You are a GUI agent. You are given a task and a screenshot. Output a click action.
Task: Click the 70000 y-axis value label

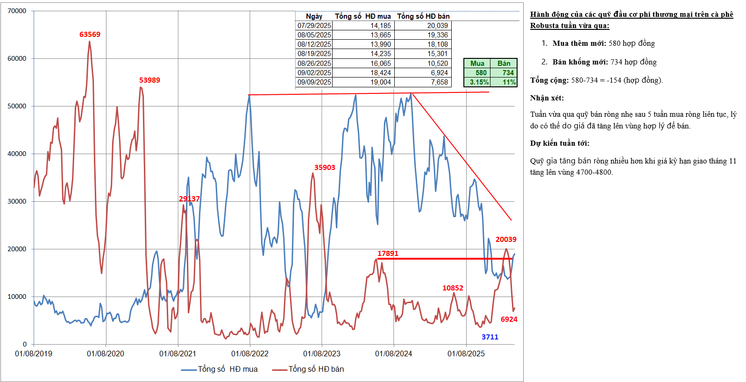pos(17,11)
